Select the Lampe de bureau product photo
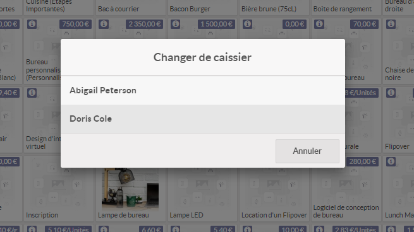The height and width of the screenshot is (232, 414). pos(130,188)
